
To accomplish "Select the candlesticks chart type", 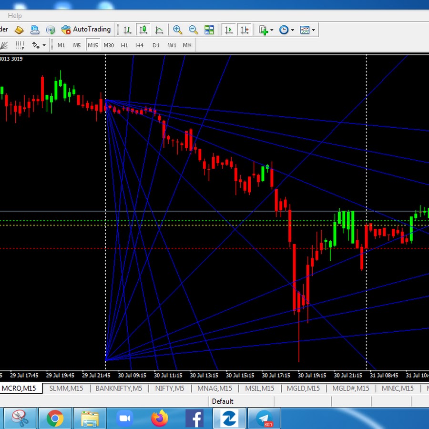I will [143, 30].
